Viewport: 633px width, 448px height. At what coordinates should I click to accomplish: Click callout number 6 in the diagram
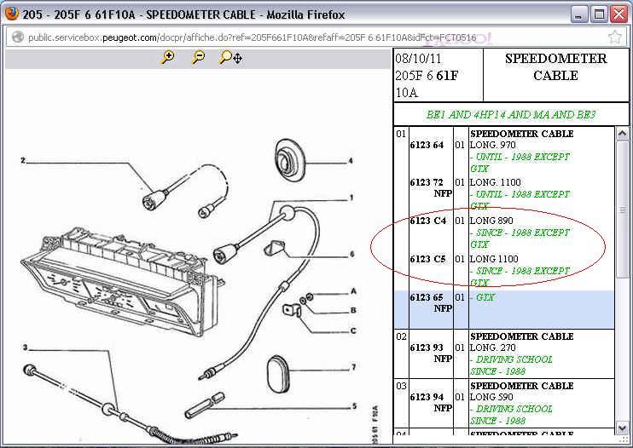click(x=352, y=254)
